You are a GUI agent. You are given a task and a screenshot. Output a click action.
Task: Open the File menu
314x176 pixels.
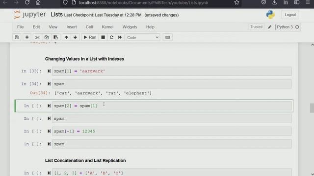(x=21, y=27)
